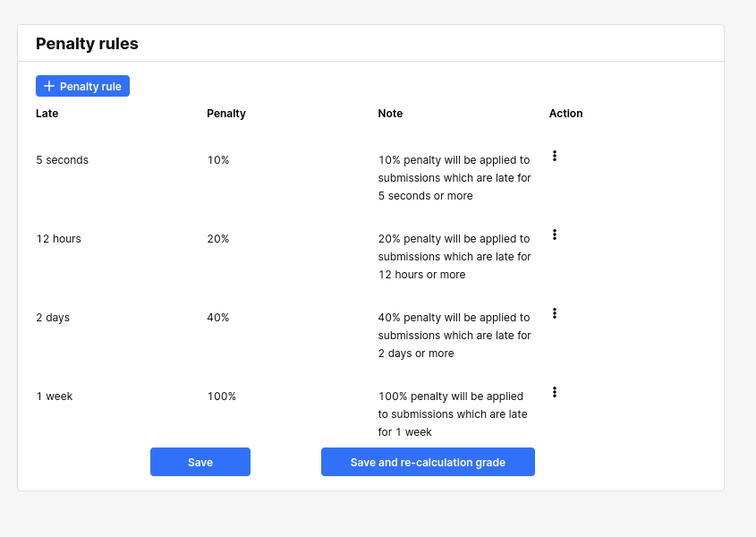Click the 2 days late value
Screen dimensions: 756x537
click(53, 318)
